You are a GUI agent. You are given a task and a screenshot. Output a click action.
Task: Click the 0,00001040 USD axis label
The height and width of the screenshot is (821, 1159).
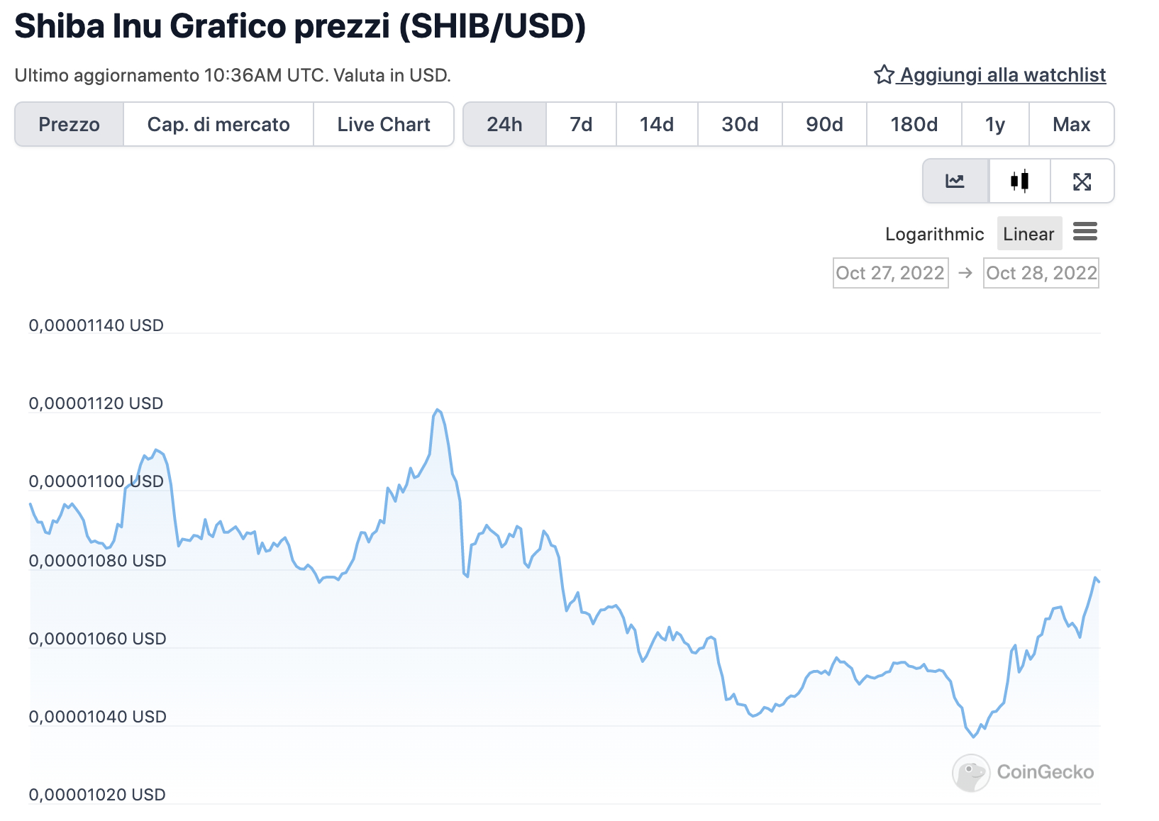pos(97,717)
